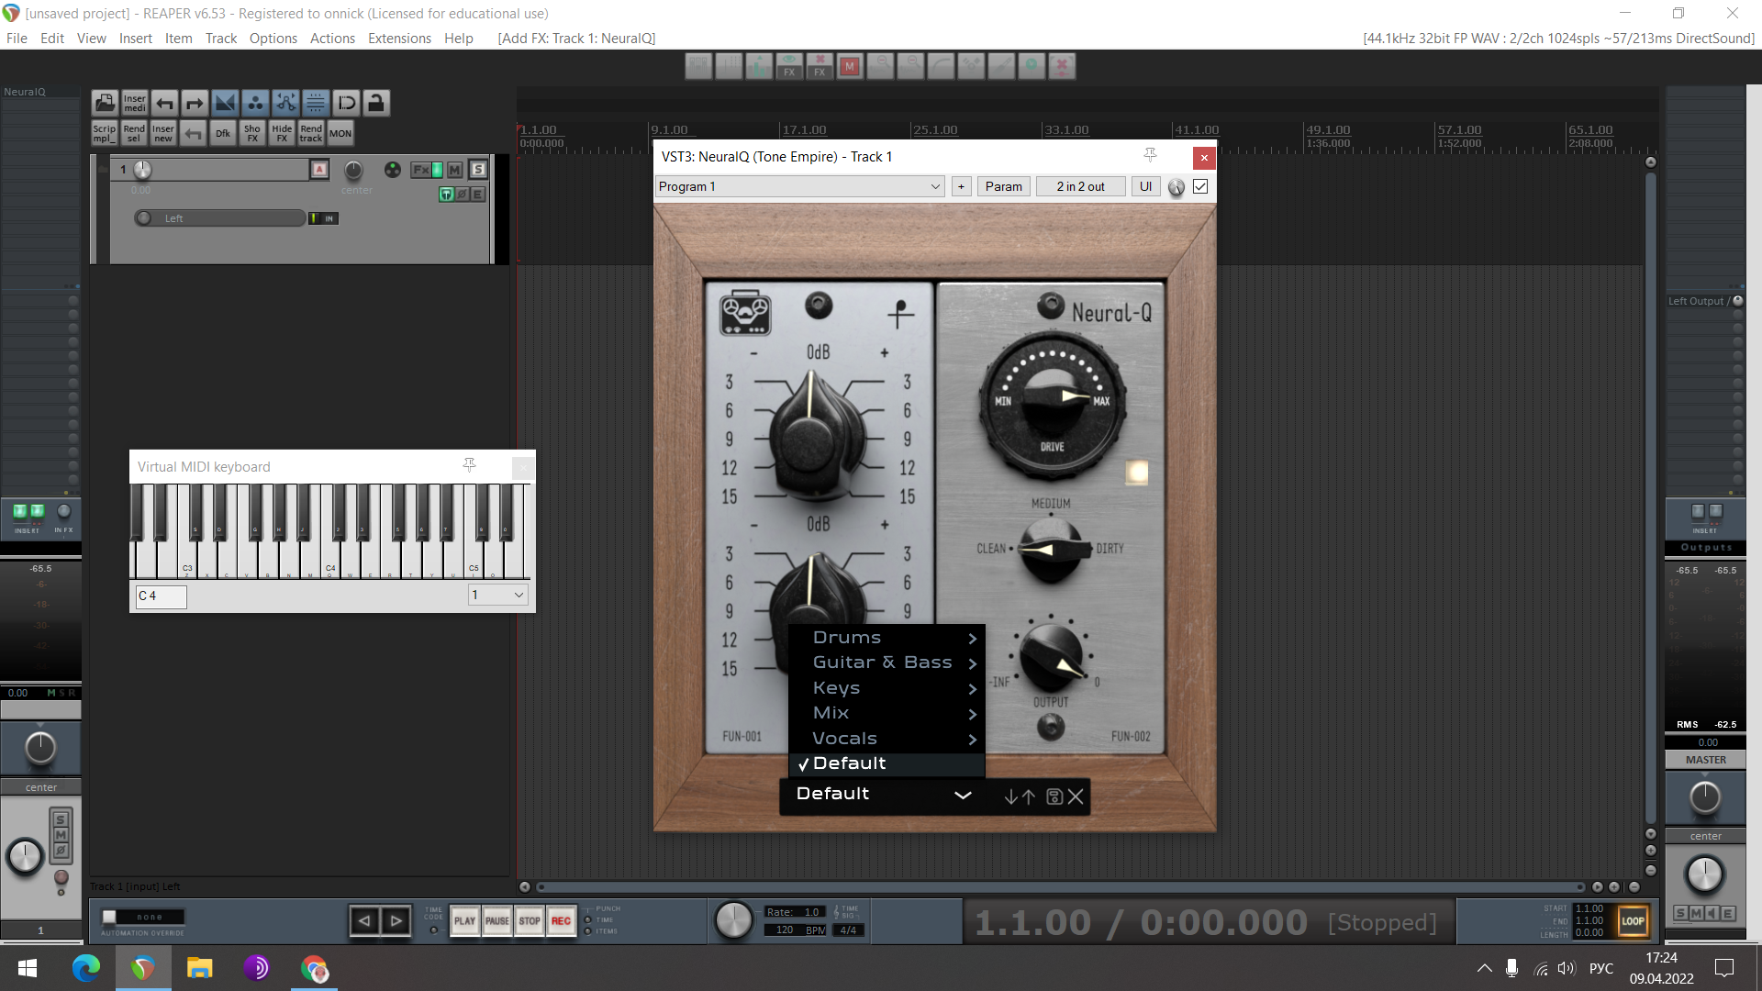Toggle item grouping three-dots icon

(255, 103)
